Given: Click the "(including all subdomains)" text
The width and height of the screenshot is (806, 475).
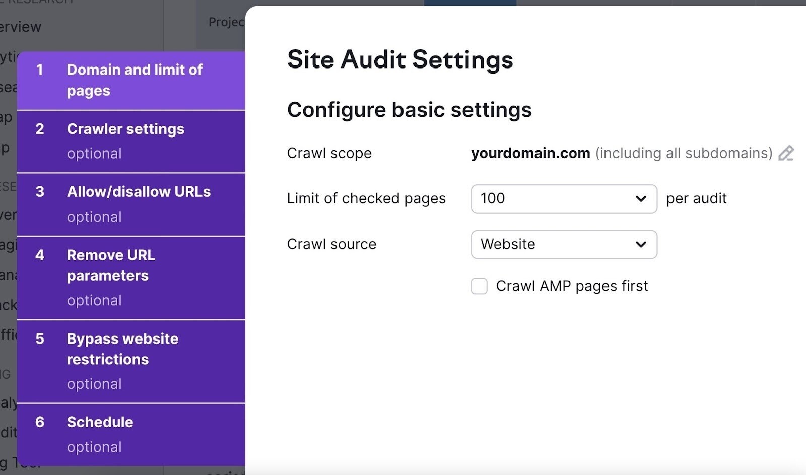Looking at the screenshot, I should [683, 153].
